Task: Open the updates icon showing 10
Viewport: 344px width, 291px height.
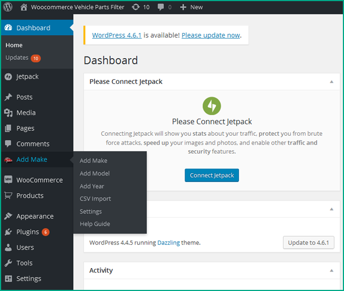Action: (135, 7)
